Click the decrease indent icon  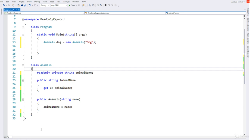[90, 5]
